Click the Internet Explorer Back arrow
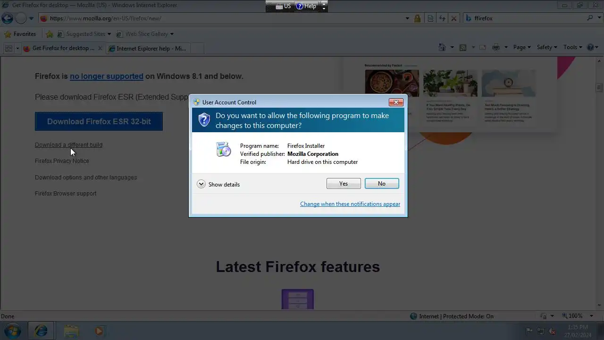 tap(7, 18)
